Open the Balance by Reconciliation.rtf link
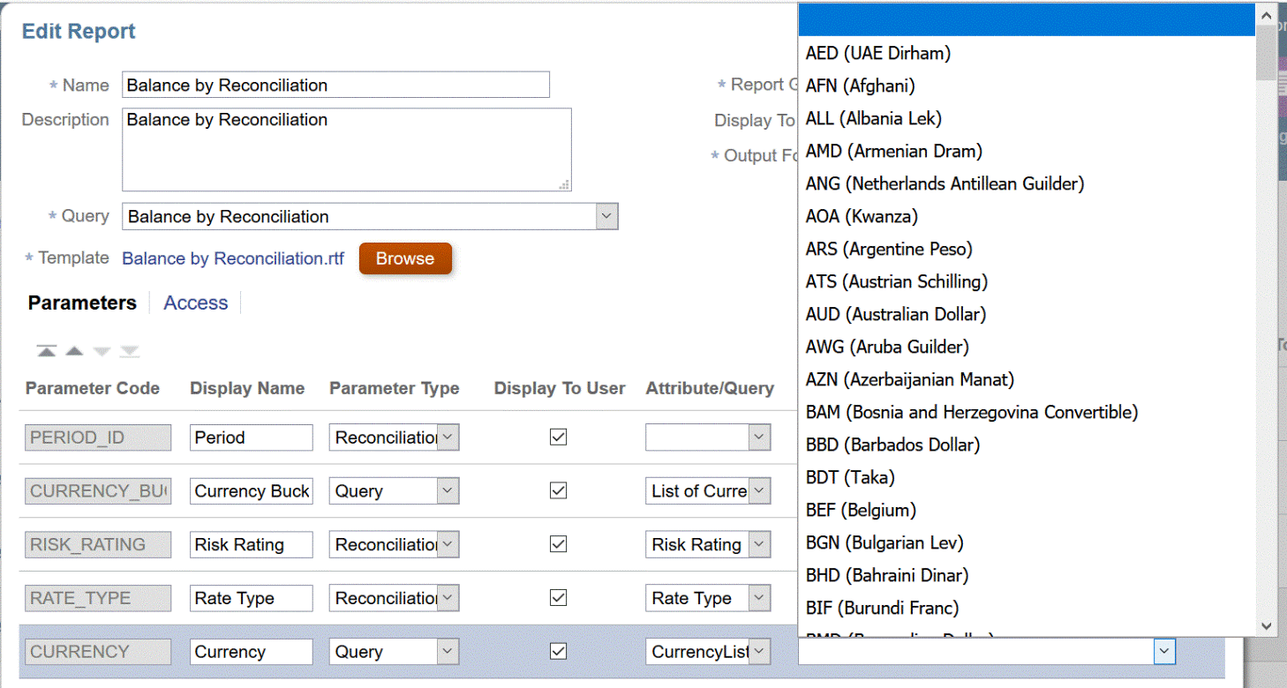1287x688 pixels. 232,258
